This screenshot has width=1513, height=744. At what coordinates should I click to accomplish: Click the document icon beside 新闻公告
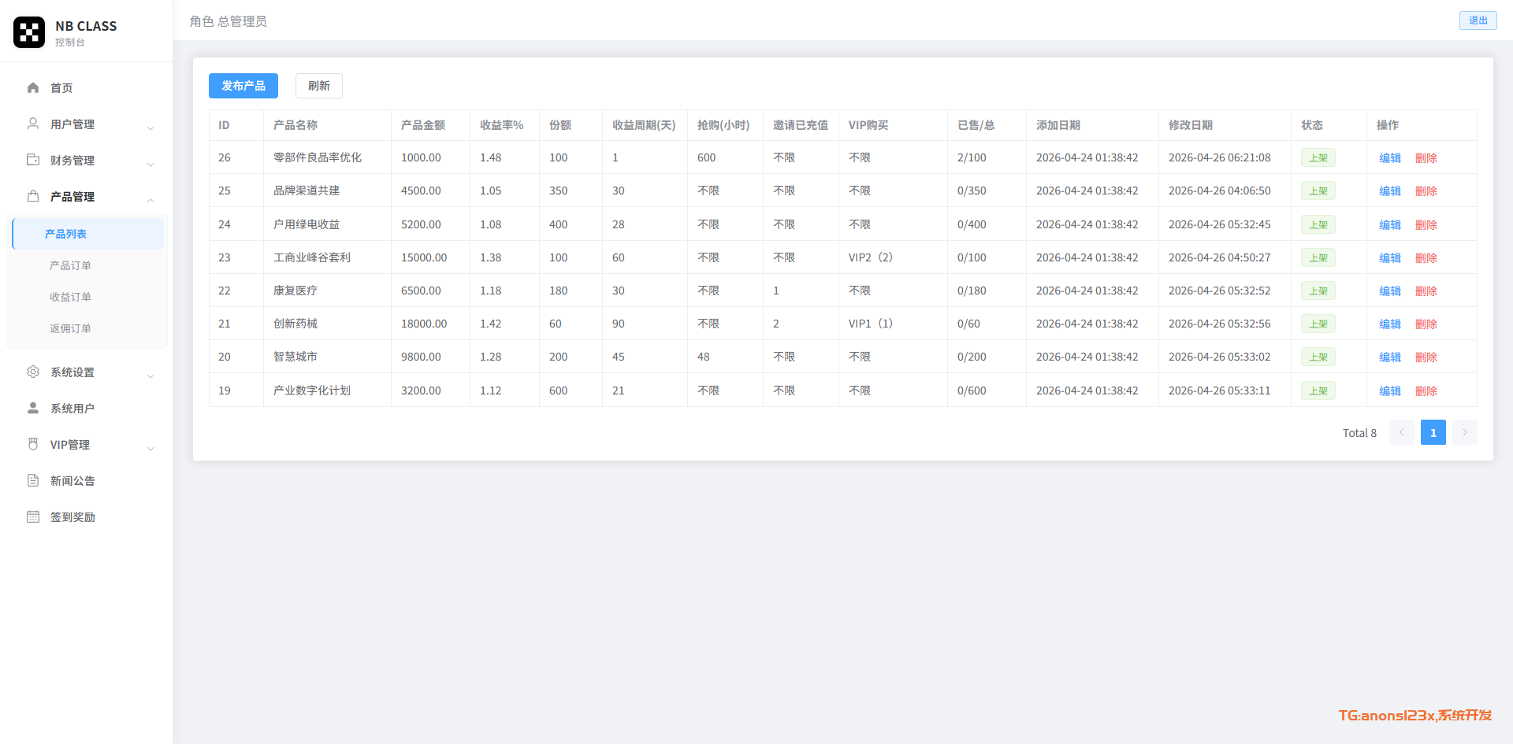coord(33,480)
